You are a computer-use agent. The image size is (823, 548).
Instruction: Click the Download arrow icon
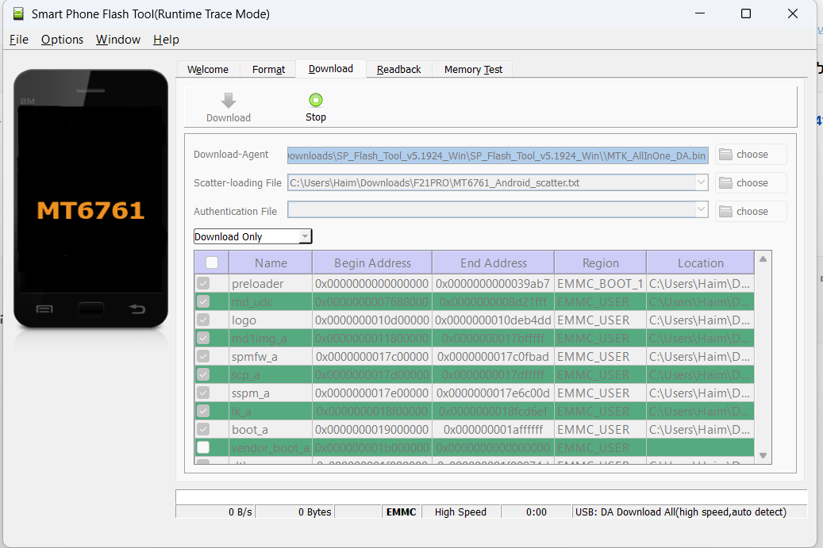229,101
